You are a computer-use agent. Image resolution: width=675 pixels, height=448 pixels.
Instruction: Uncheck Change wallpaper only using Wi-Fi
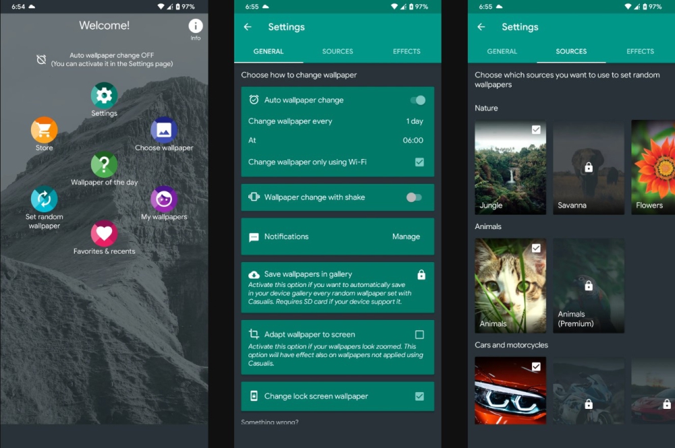419,162
